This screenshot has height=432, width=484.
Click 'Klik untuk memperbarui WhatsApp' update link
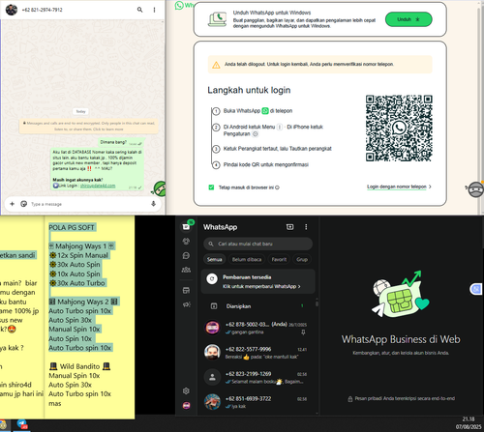tap(261, 286)
